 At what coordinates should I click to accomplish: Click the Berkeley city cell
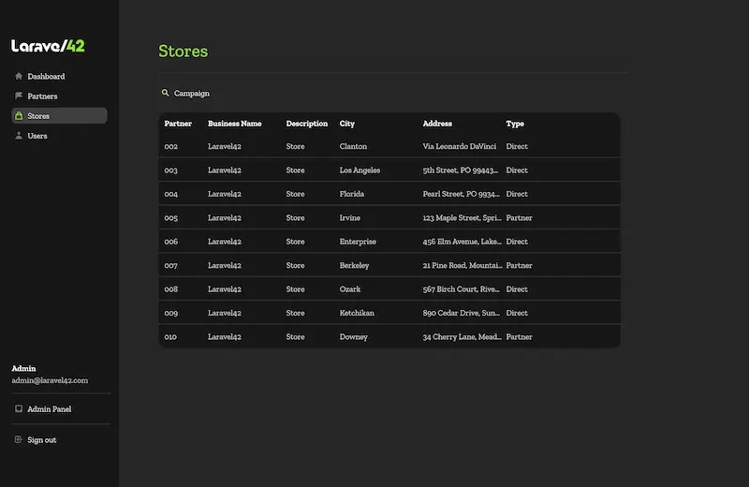pos(354,265)
